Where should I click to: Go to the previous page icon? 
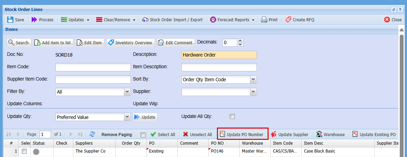coord(18,134)
